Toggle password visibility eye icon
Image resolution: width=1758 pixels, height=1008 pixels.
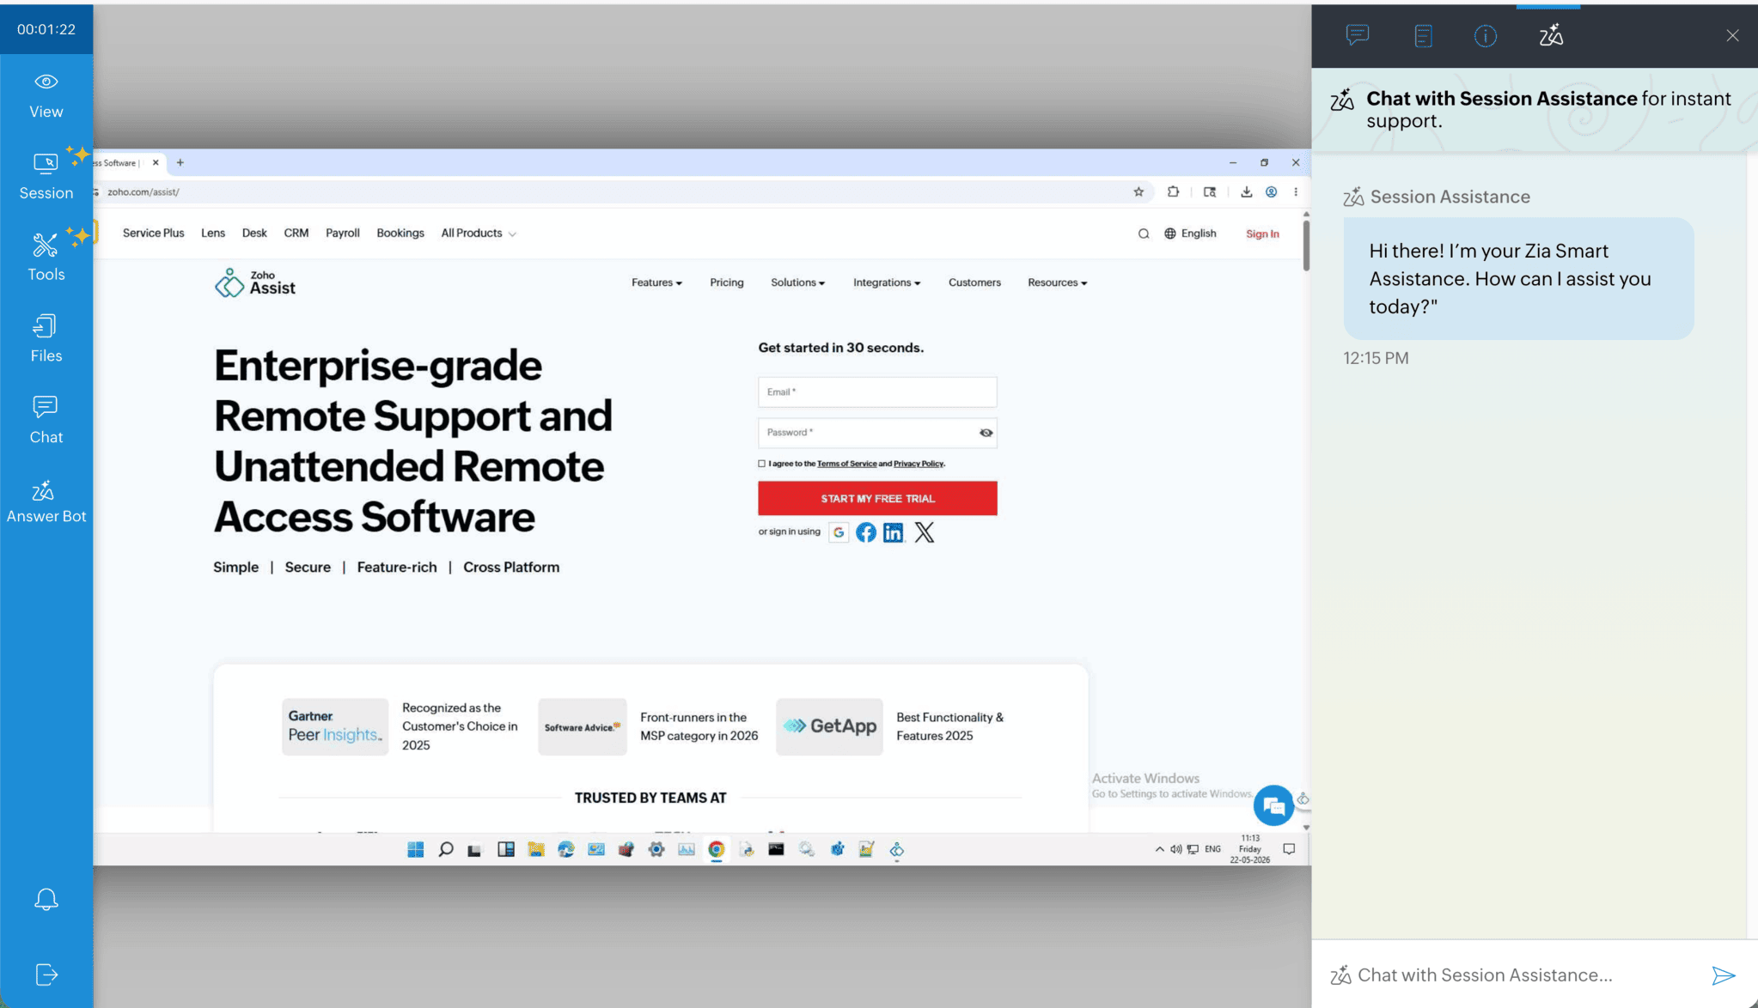(986, 433)
